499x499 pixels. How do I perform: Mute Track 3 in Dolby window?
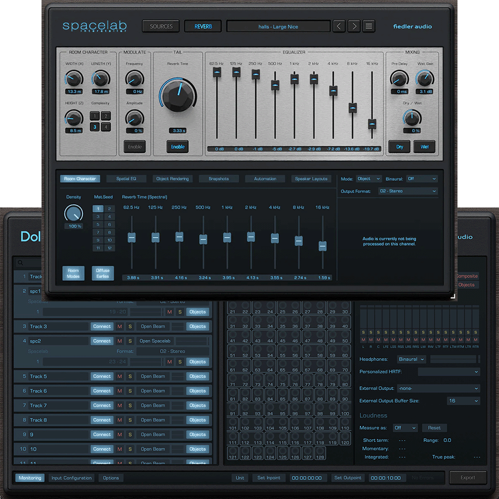pos(120,327)
